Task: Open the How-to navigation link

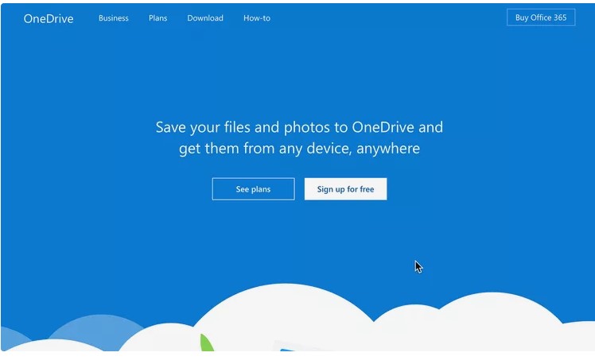Action: (x=257, y=17)
